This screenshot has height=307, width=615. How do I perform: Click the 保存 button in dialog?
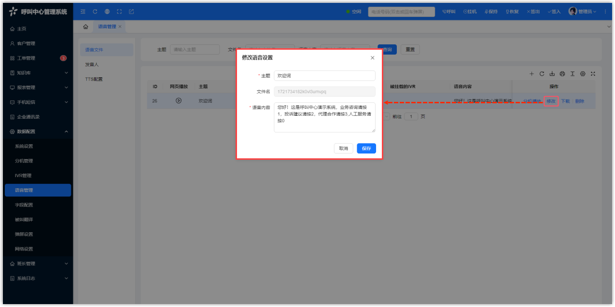coord(366,149)
